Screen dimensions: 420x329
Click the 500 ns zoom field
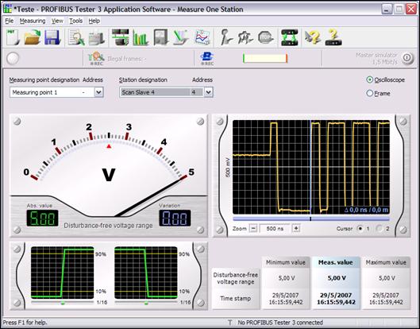(x=275, y=229)
